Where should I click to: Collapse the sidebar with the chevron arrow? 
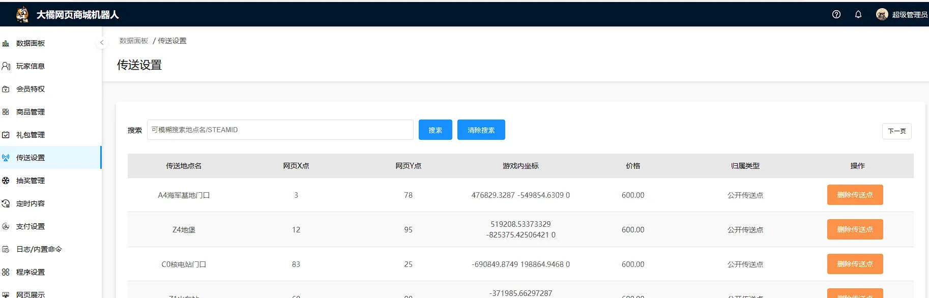tap(102, 43)
